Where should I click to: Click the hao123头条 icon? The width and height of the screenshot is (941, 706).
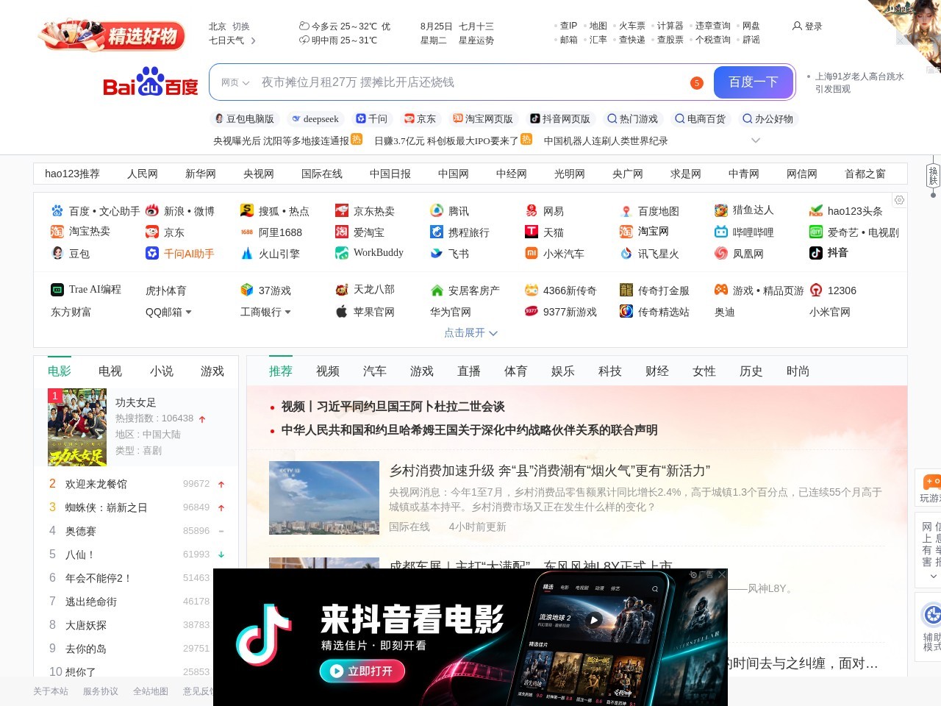[x=816, y=211]
